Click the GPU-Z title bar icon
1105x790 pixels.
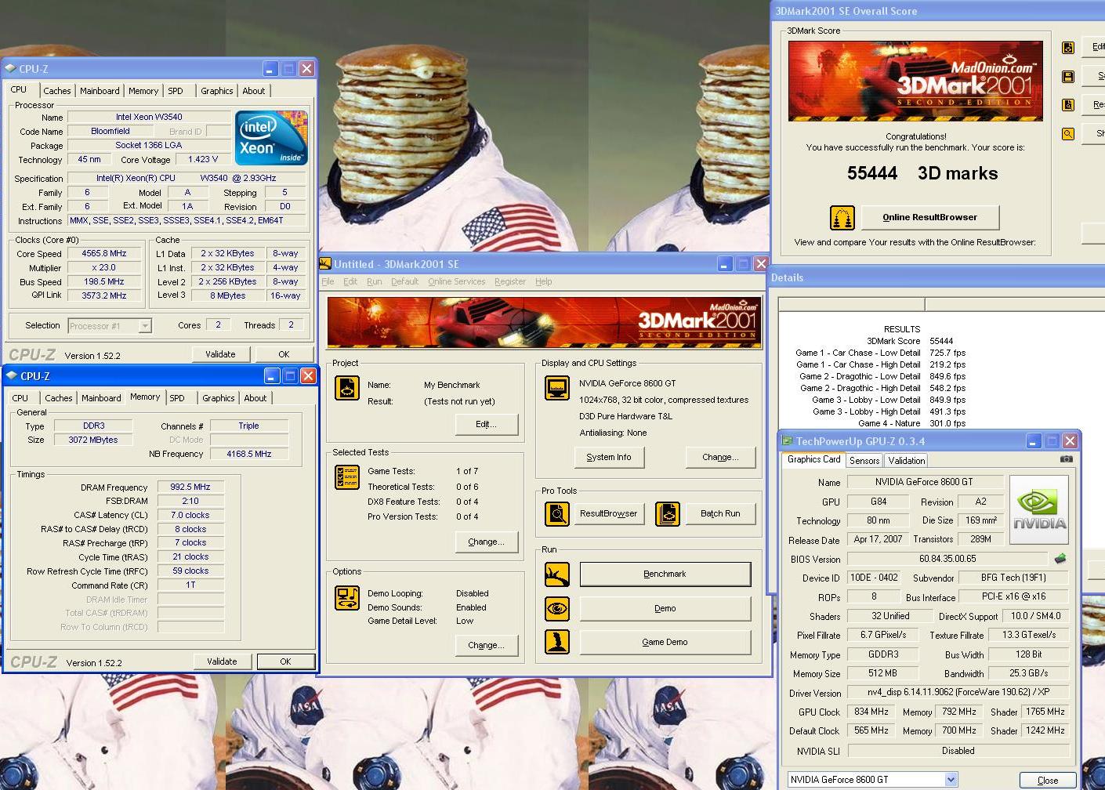click(x=788, y=441)
